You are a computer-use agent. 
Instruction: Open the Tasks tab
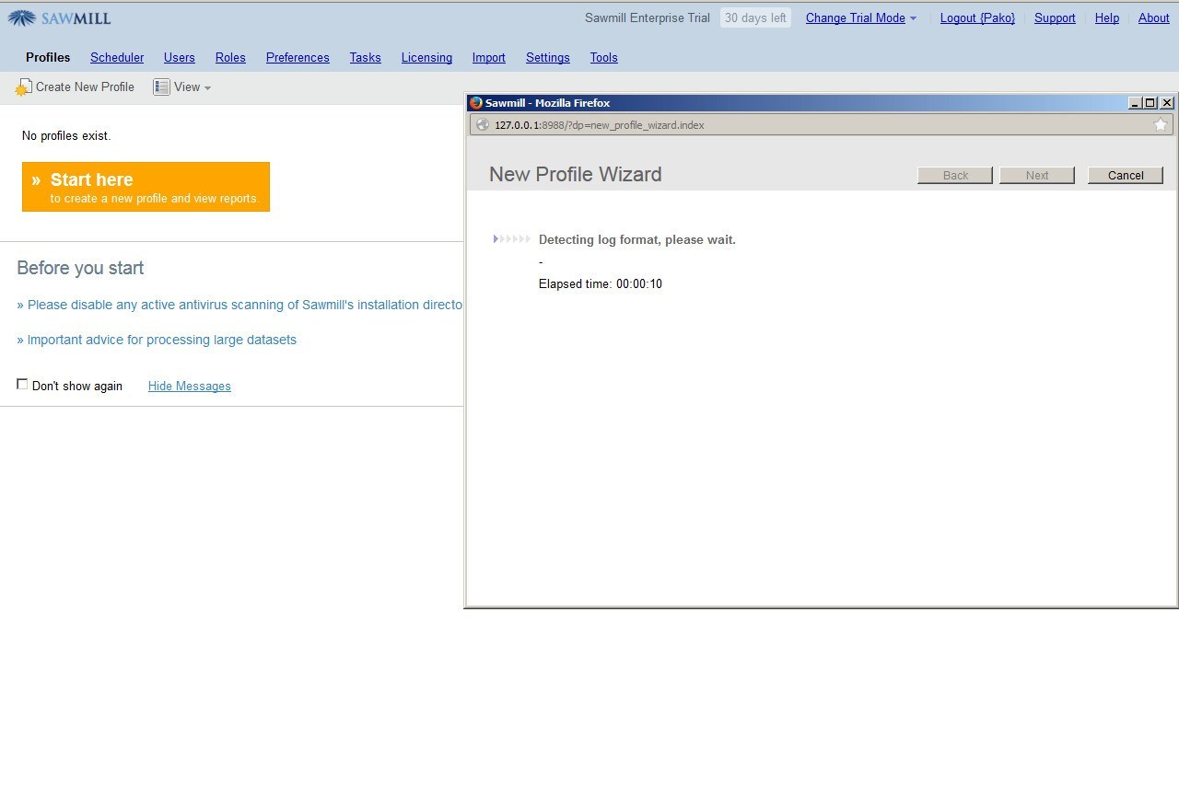click(x=366, y=57)
